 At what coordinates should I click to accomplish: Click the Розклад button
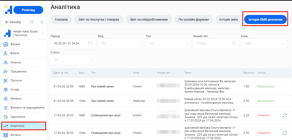click(28, 10)
